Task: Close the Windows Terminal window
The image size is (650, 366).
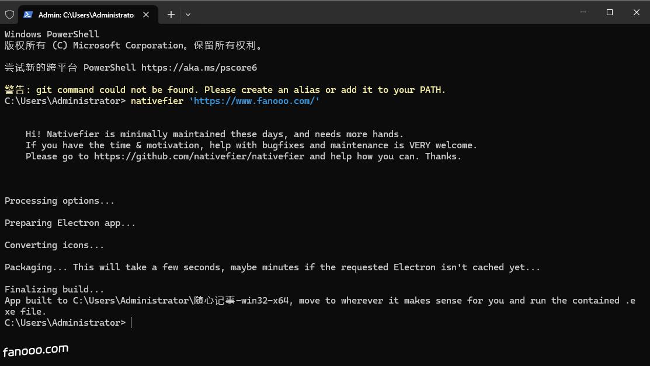Action: point(636,12)
